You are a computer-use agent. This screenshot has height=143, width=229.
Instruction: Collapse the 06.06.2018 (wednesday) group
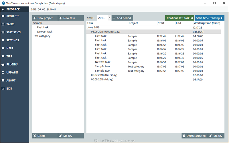[x=105, y=32]
